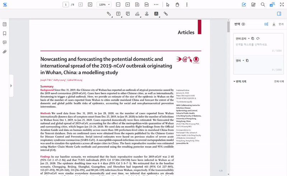Select the arrow pointer tool
This screenshot has width=287, height=176.
coord(168,5)
